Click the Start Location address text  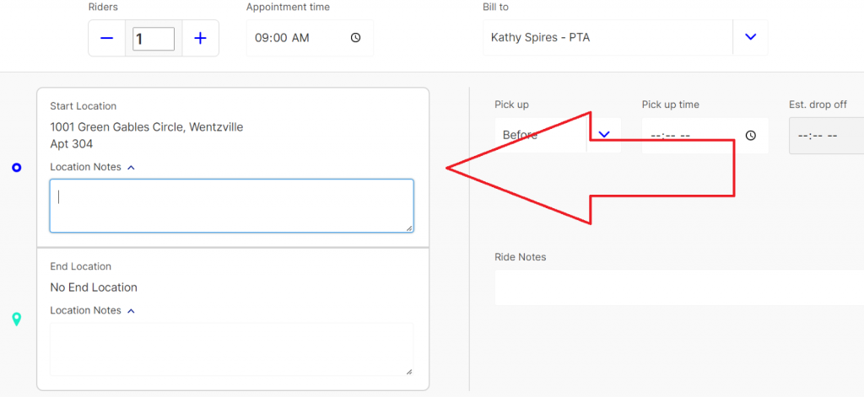146,127
